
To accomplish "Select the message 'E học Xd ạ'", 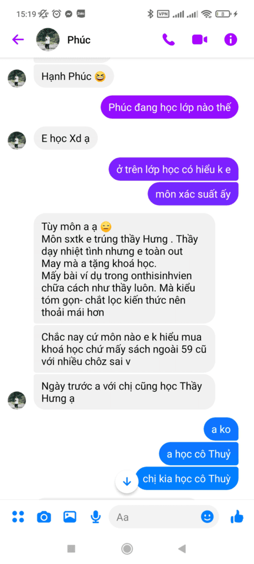I will click(x=66, y=139).
